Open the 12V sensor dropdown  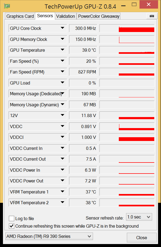point(63,115)
